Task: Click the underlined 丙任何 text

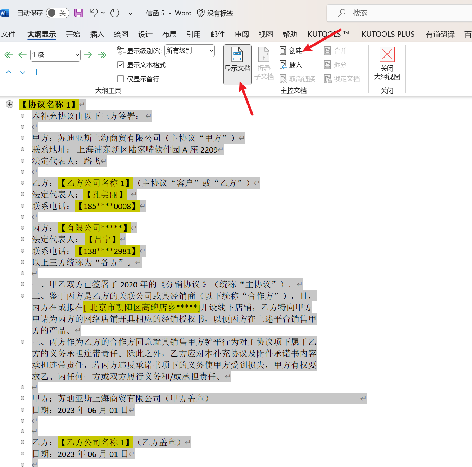Action: [x=71, y=376]
